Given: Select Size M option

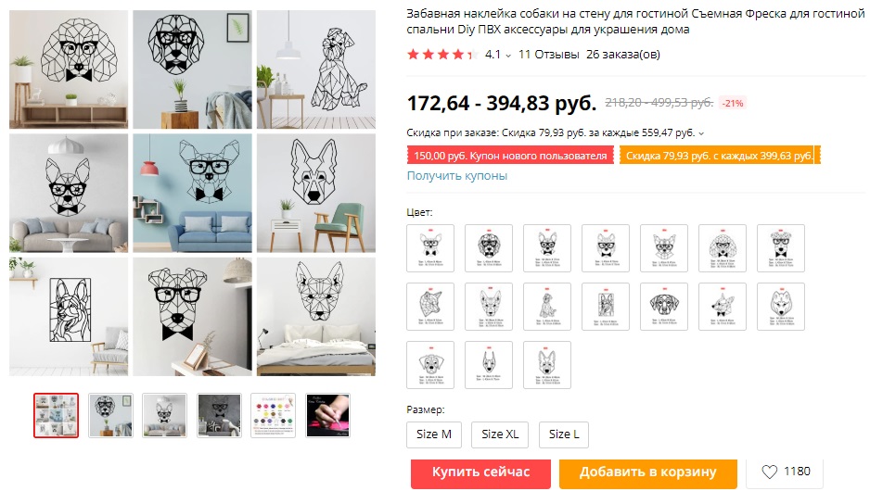Looking at the screenshot, I should [434, 434].
